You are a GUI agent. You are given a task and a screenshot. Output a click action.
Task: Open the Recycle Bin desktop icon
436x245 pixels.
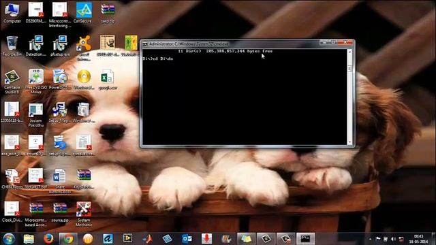(x=12, y=46)
